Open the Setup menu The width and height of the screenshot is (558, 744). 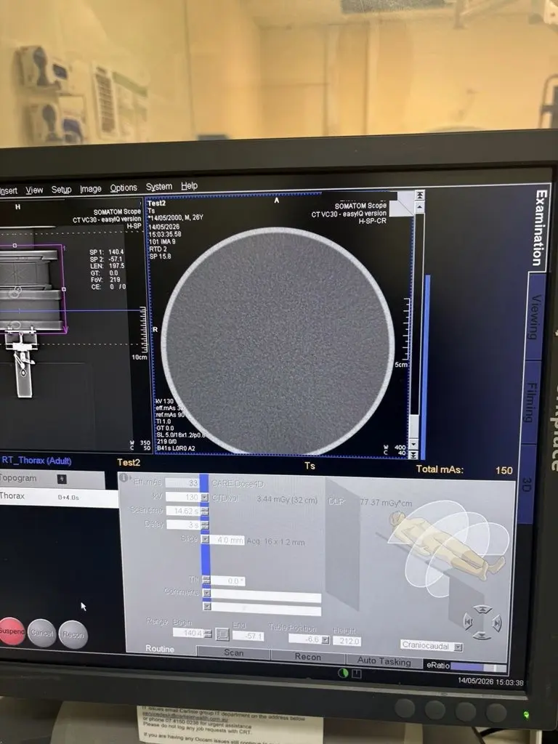[61, 190]
